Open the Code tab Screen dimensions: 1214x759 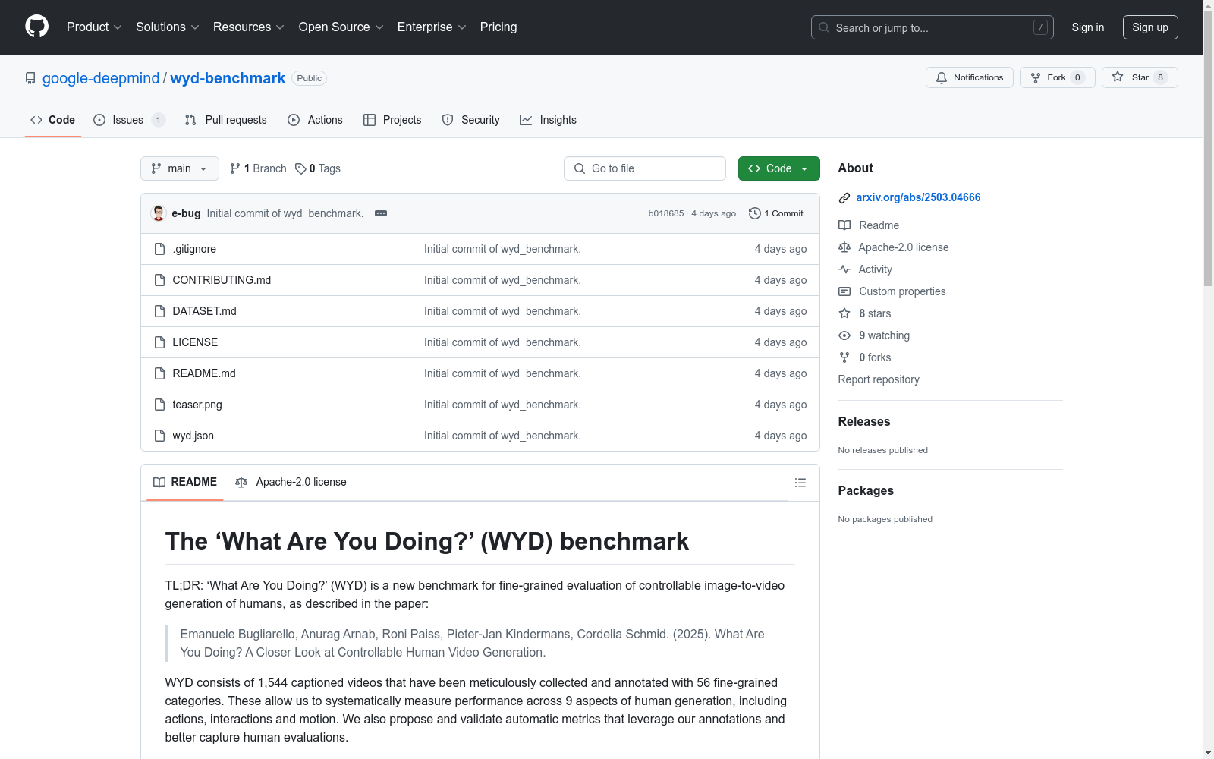coord(53,120)
